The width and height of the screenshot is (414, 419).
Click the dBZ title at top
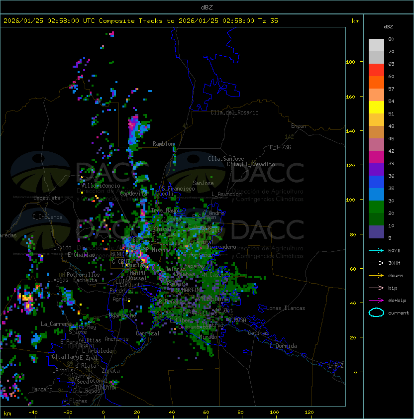207,7
